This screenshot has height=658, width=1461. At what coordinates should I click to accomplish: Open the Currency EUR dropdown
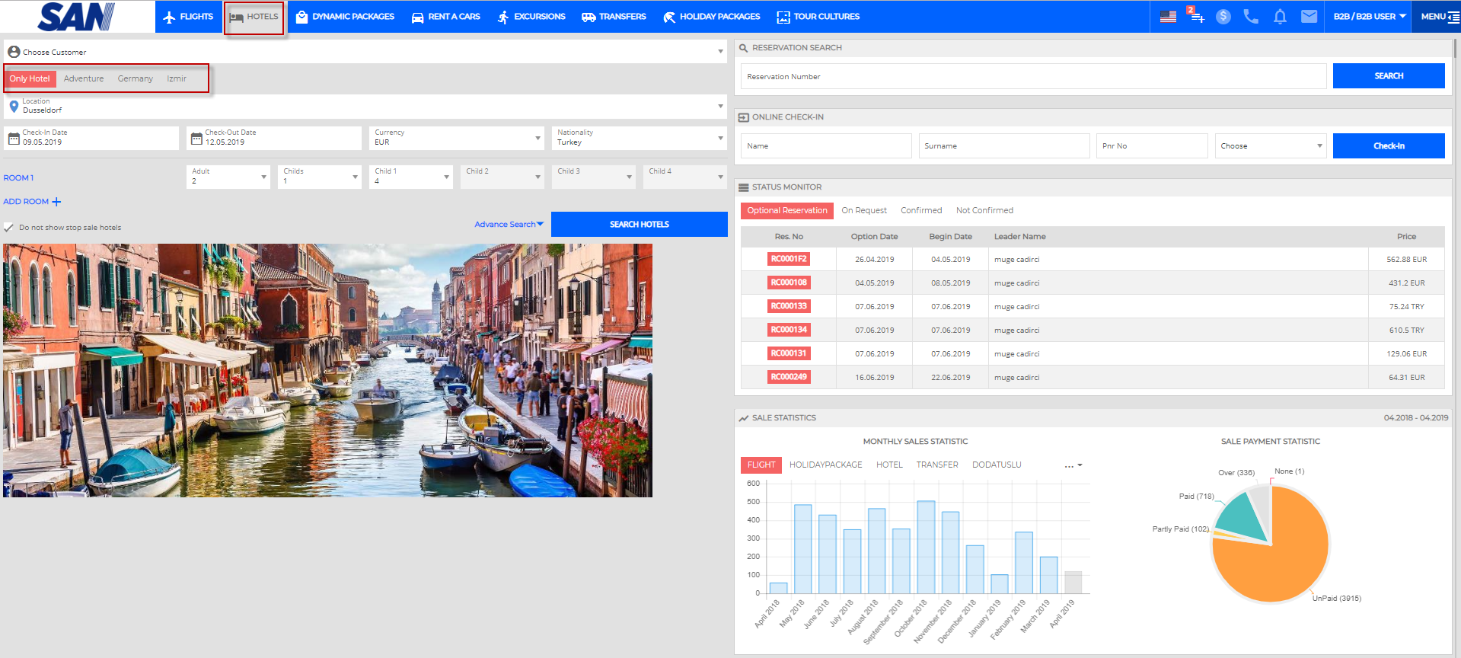457,138
